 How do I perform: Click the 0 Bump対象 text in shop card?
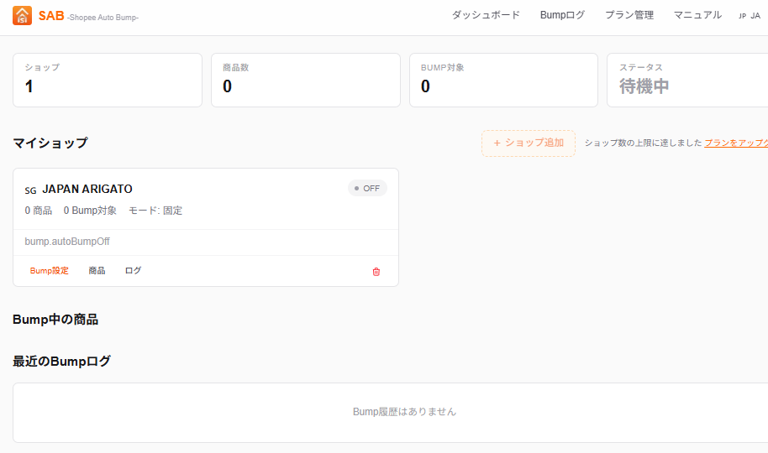pyautogui.click(x=90, y=211)
